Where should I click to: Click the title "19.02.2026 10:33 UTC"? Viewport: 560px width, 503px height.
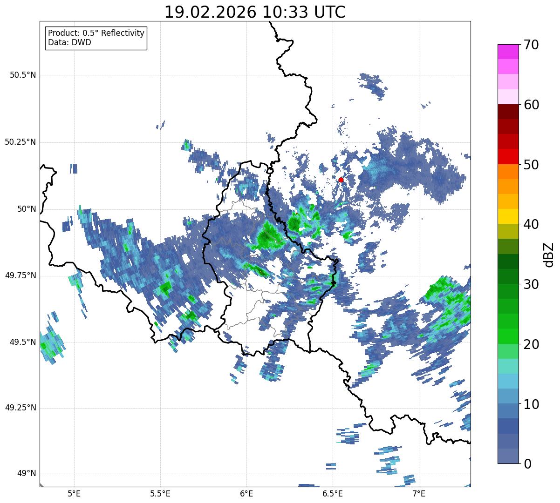pyautogui.click(x=255, y=12)
